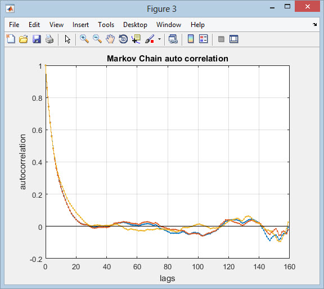
Task: Insert a colorbar using toolbar icon
Action: pos(191,39)
